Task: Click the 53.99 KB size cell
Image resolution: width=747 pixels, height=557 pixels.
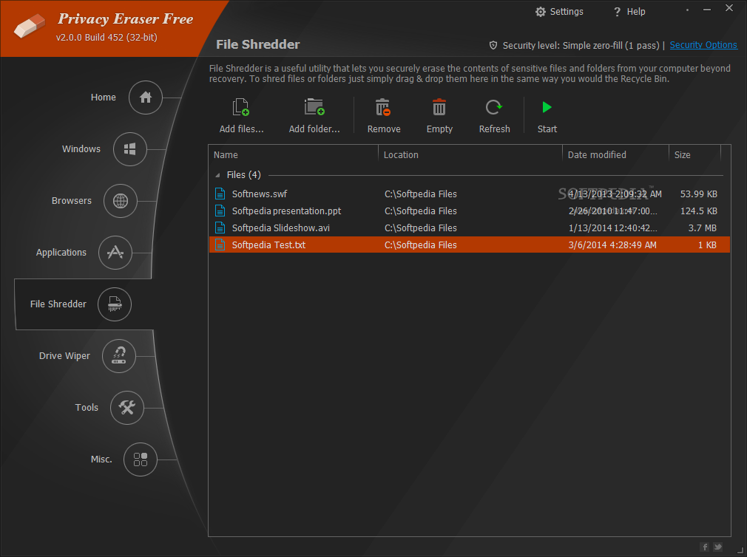Action: tap(698, 194)
